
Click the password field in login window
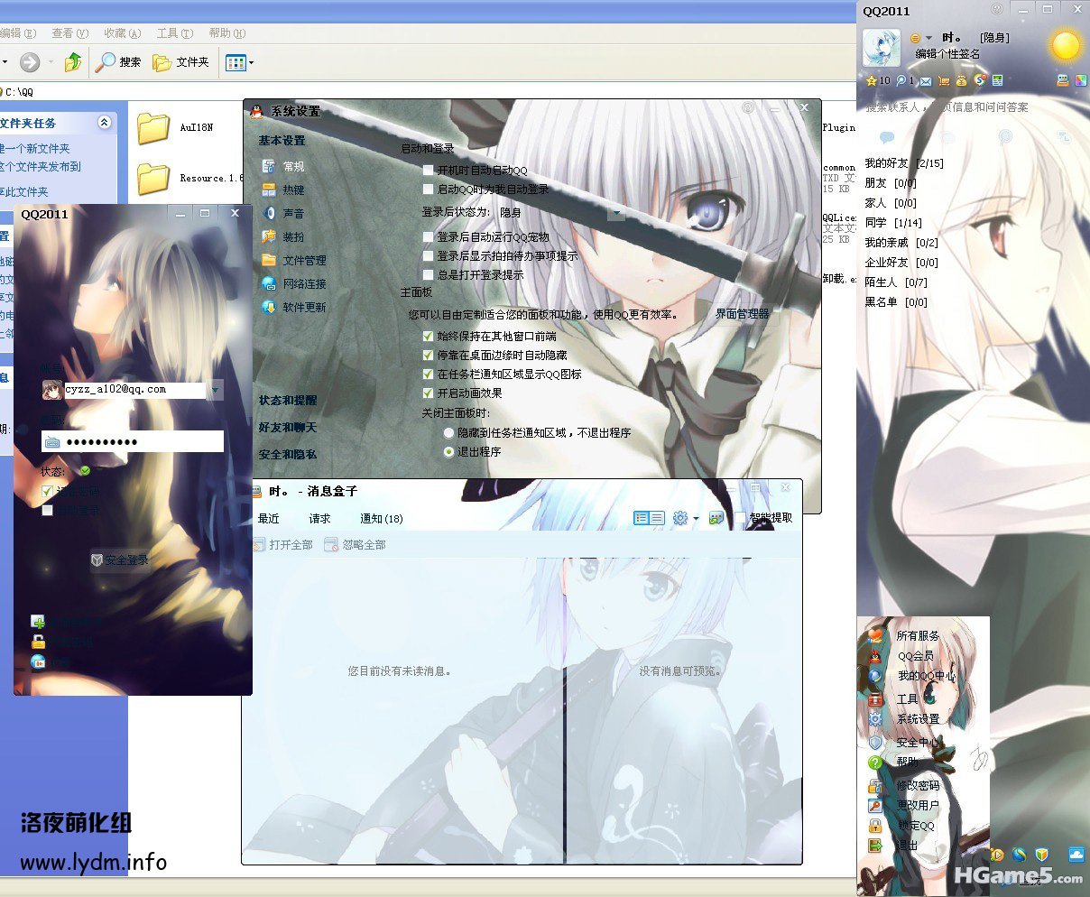click(x=133, y=441)
